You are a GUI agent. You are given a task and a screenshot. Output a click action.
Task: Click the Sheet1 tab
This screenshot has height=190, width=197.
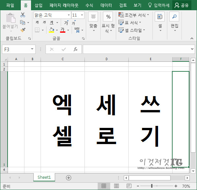pos(44,177)
